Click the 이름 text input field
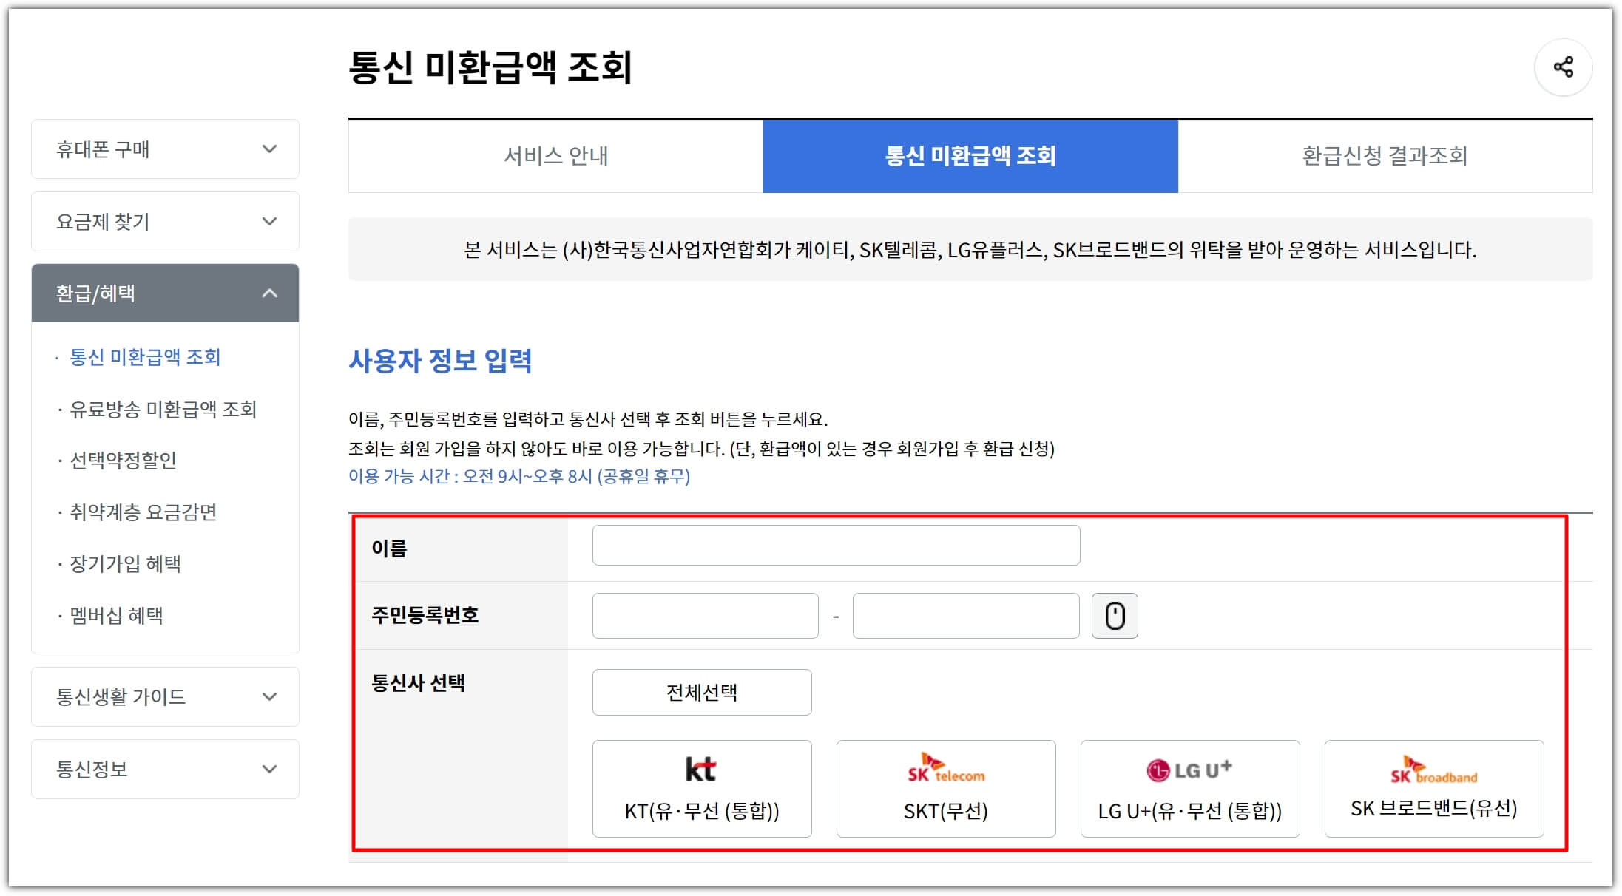The height and width of the screenshot is (896, 1622). click(836, 544)
